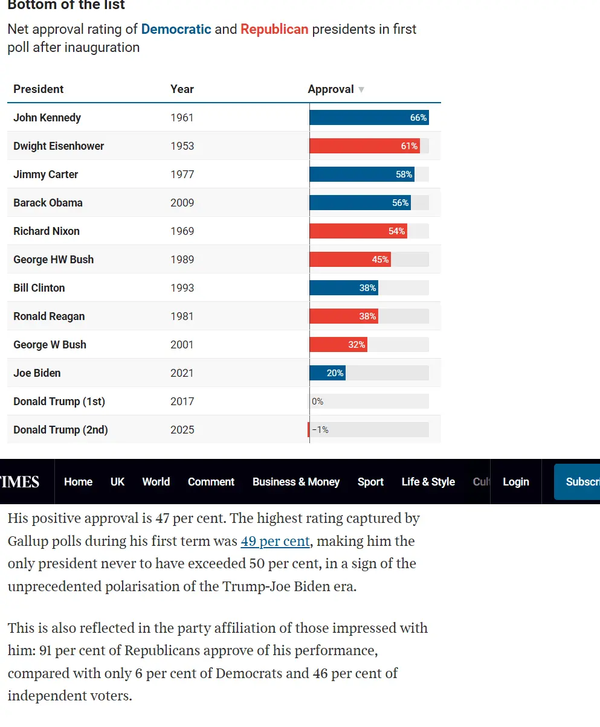Open the Home menu item
The height and width of the screenshot is (727, 600).
78,482
